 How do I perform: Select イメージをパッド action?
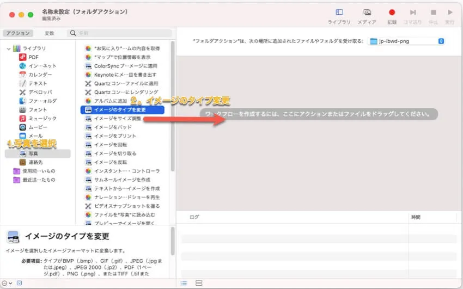[x=108, y=127]
